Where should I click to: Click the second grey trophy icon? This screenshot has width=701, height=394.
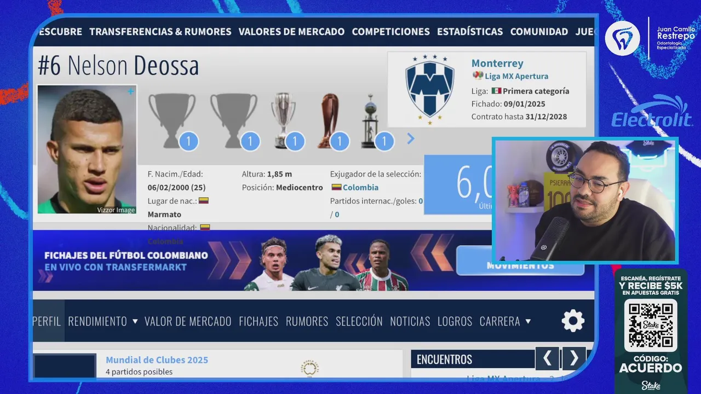point(234,120)
